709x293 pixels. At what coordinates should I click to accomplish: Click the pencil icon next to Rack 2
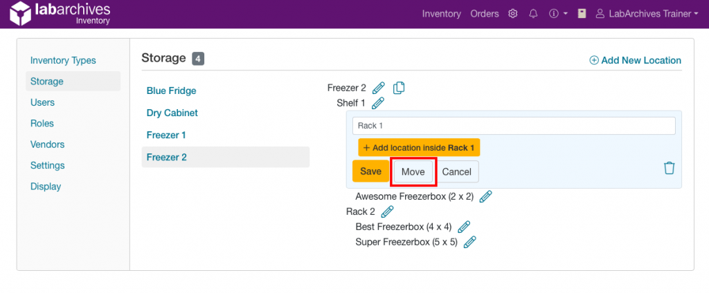tap(388, 211)
